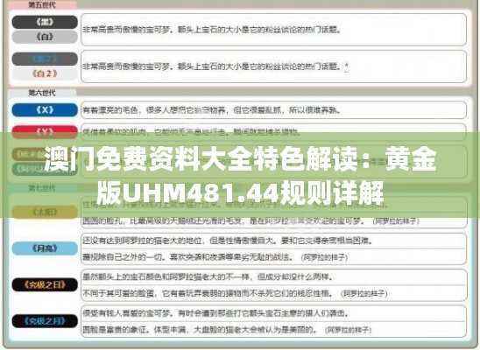The height and width of the screenshot is (350, 480).
Task: Open the blue 《X》 version label
Action: (45, 110)
